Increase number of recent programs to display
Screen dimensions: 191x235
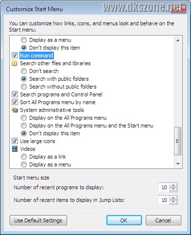click(x=174, y=185)
